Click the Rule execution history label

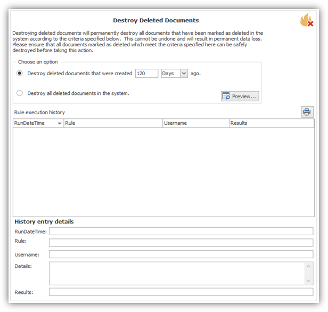coord(39,113)
